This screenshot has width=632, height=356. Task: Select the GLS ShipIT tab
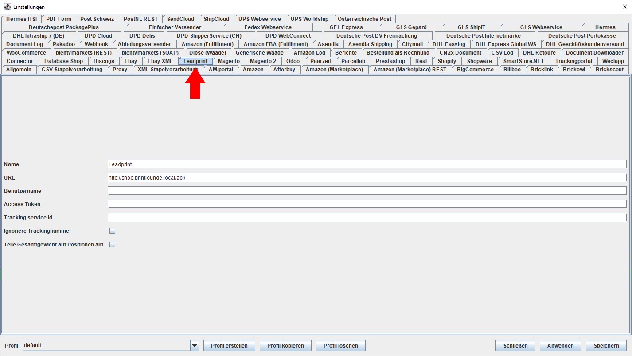(472, 27)
